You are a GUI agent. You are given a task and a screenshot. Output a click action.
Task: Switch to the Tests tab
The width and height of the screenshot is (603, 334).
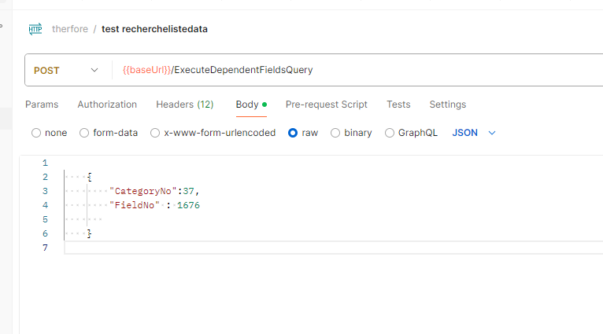pyautogui.click(x=398, y=105)
